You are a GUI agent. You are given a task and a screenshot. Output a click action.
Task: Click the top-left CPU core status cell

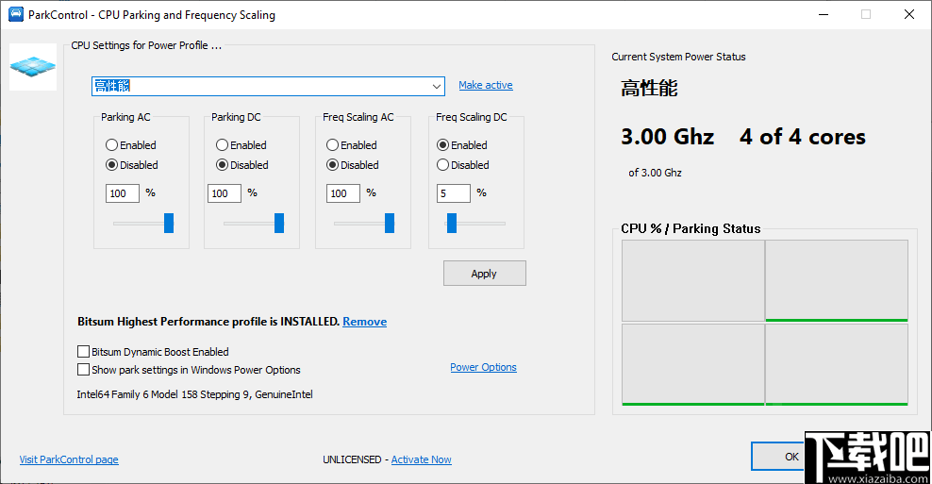tap(693, 280)
